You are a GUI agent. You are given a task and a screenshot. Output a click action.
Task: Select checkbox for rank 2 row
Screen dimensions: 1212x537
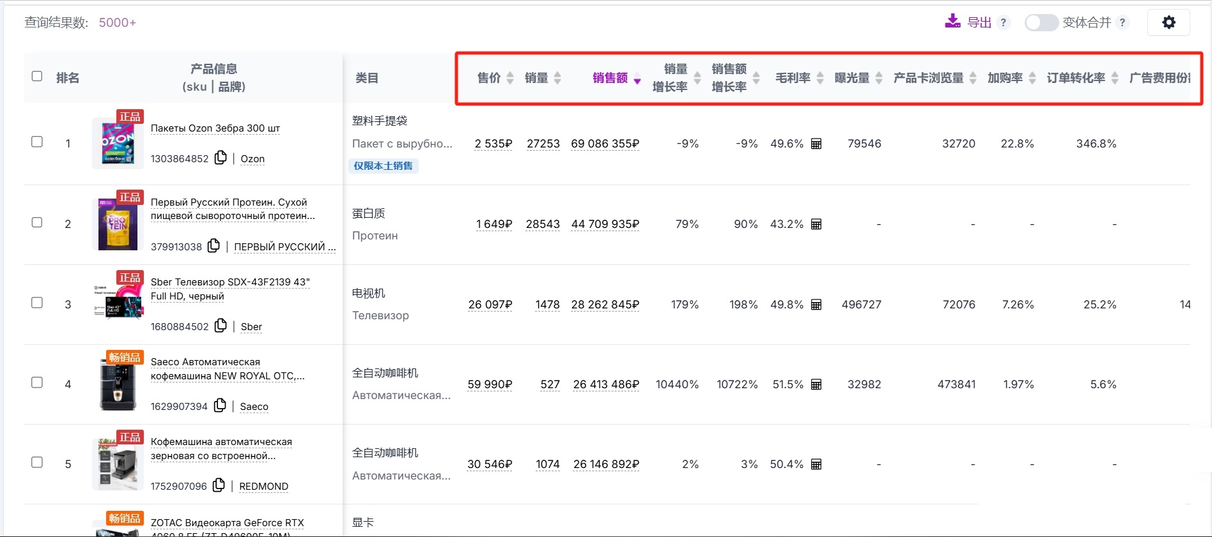[37, 222]
